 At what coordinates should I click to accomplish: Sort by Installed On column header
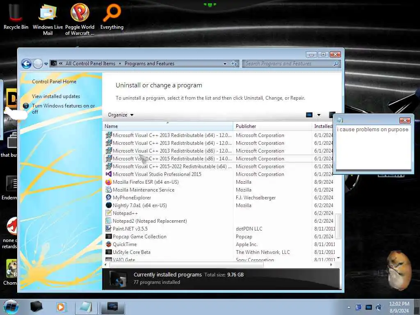(323, 126)
